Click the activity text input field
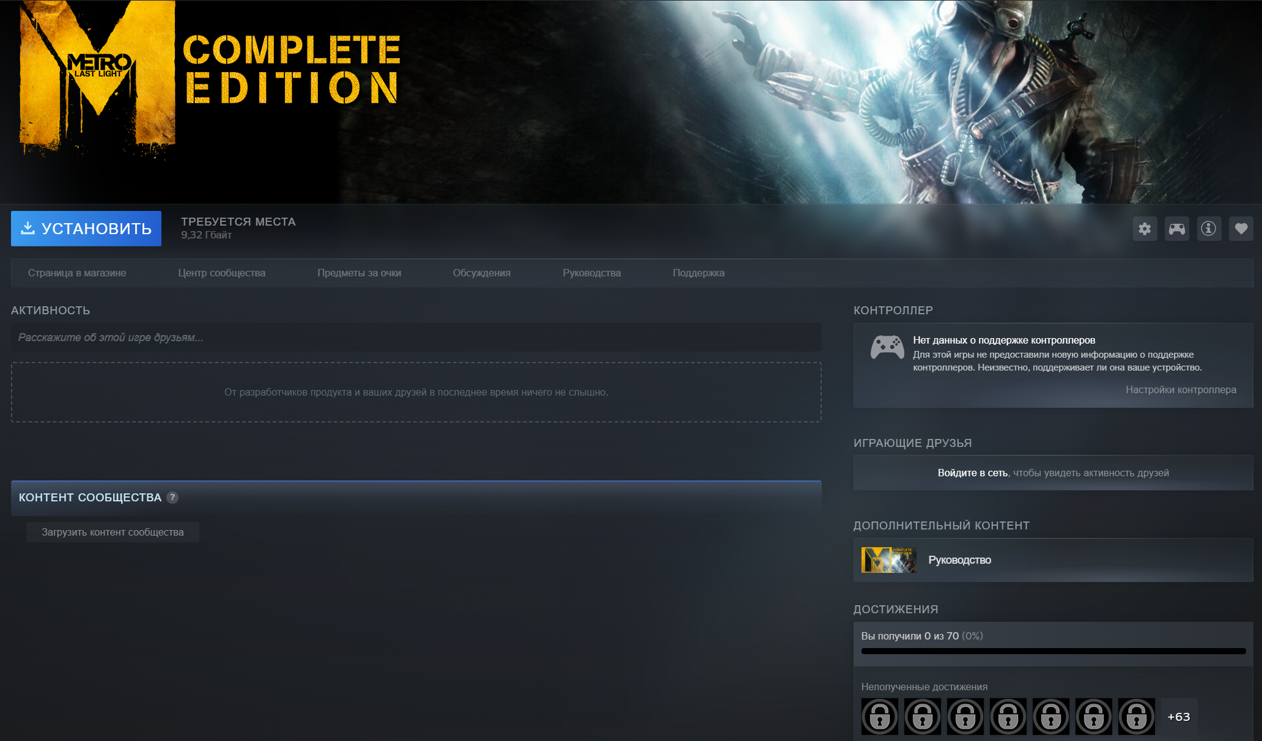 (416, 337)
